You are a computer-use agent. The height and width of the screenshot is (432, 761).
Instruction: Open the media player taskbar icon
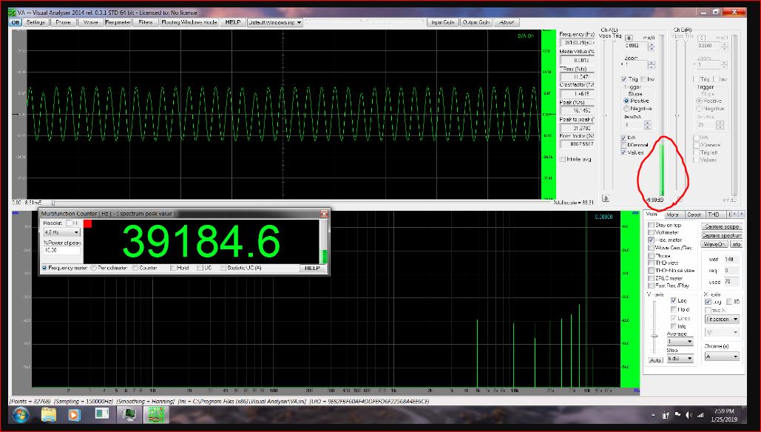pos(72,416)
